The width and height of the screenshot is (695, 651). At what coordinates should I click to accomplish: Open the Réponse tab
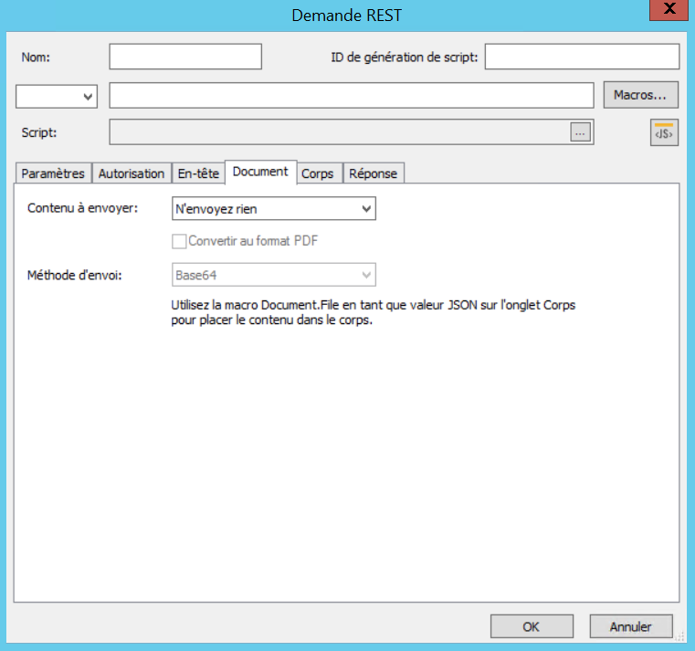click(374, 173)
